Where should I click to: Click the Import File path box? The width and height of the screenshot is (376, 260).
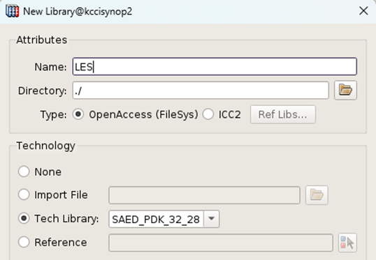point(204,195)
